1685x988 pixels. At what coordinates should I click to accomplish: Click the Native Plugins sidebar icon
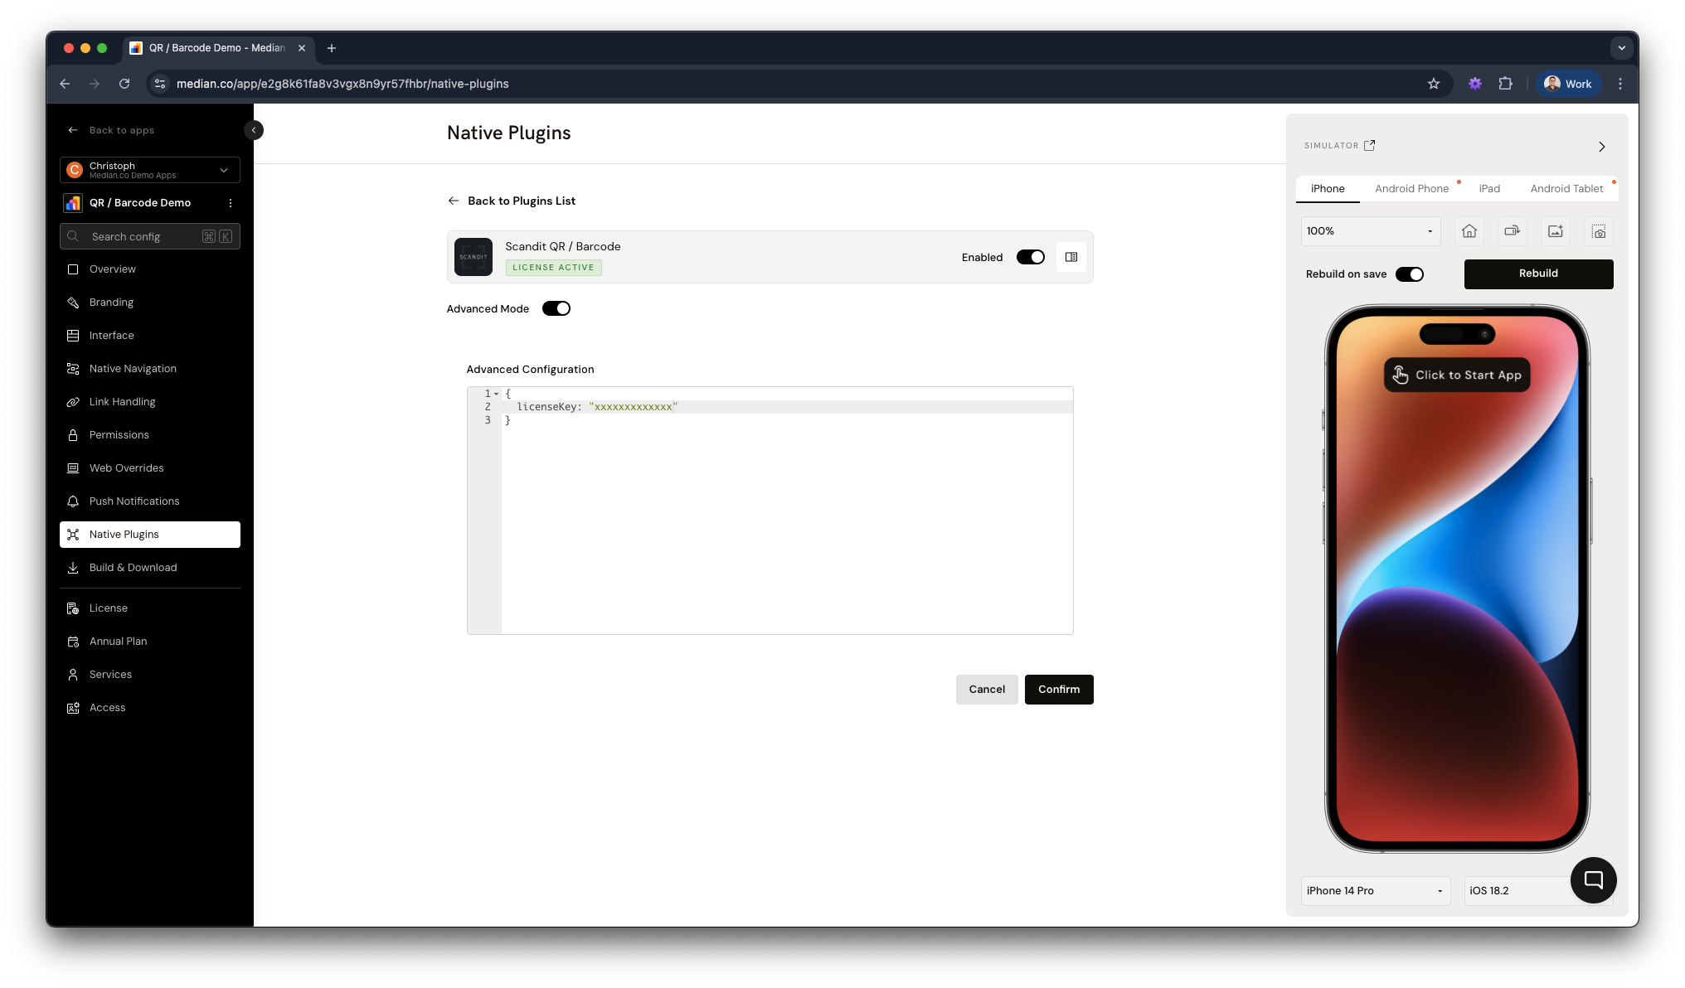click(x=73, y=535)
